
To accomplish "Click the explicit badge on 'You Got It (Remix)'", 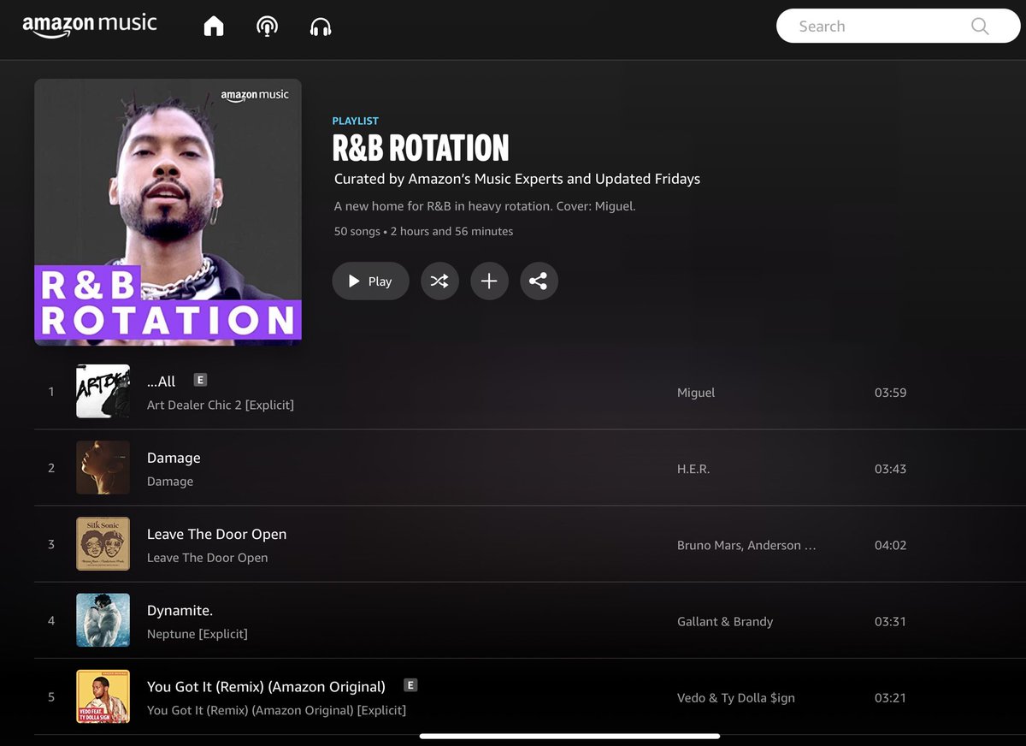I will coord(410,684).
